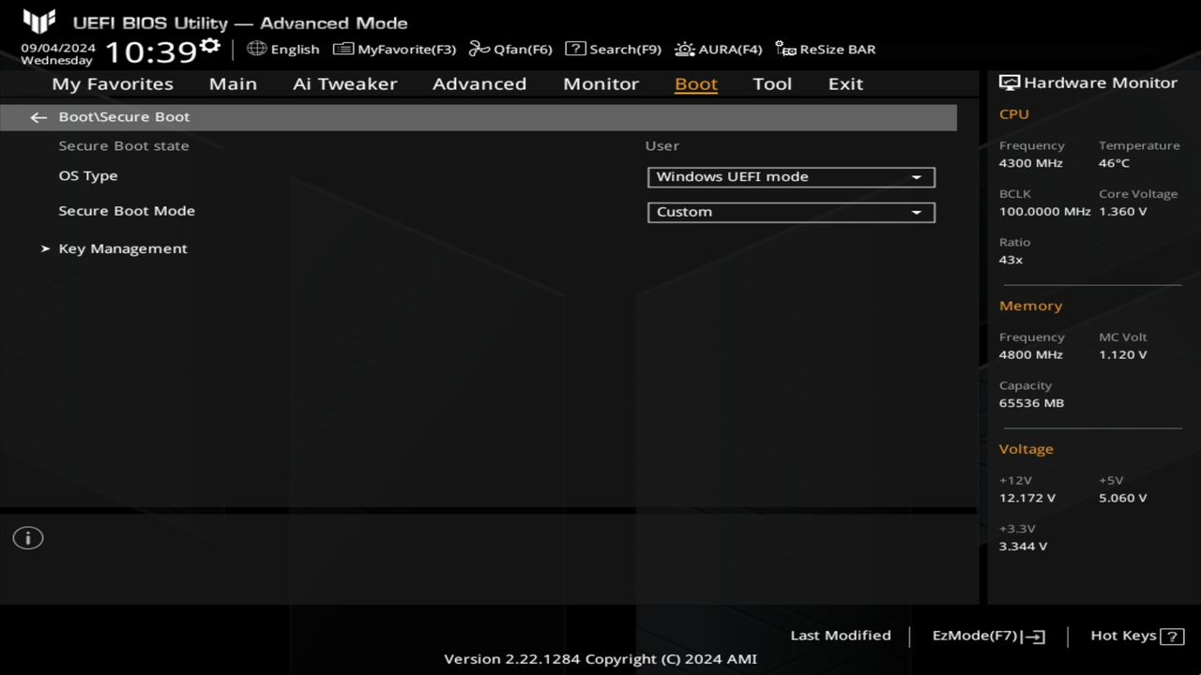
Task: Click the Boot\Secure Boot breadcrumb text
Action: (124, 117)
